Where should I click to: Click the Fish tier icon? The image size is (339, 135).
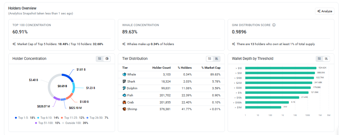[124, 95]
